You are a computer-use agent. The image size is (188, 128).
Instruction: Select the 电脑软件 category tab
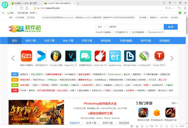(75, 123)
